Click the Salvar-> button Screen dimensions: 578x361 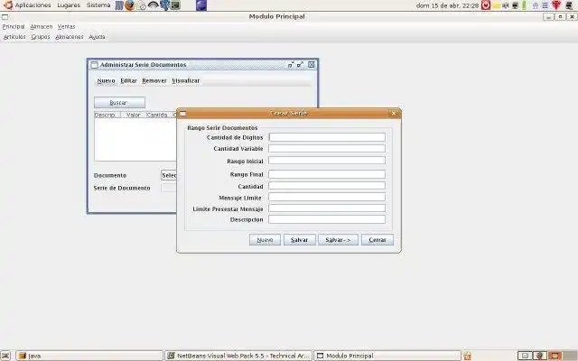coord(338,240)
